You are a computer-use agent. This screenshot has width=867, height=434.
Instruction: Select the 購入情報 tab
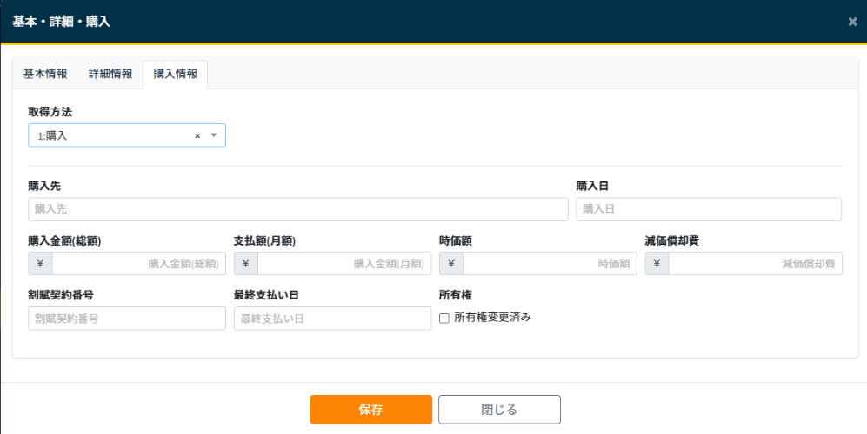click(x=176, y=74)
